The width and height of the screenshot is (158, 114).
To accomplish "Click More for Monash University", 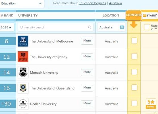I will click(87, 72).
